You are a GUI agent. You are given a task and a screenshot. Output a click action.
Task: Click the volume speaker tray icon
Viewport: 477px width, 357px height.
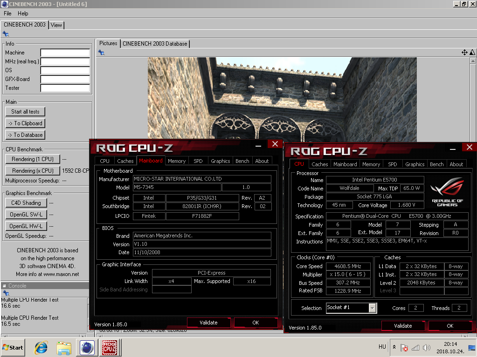427,348
